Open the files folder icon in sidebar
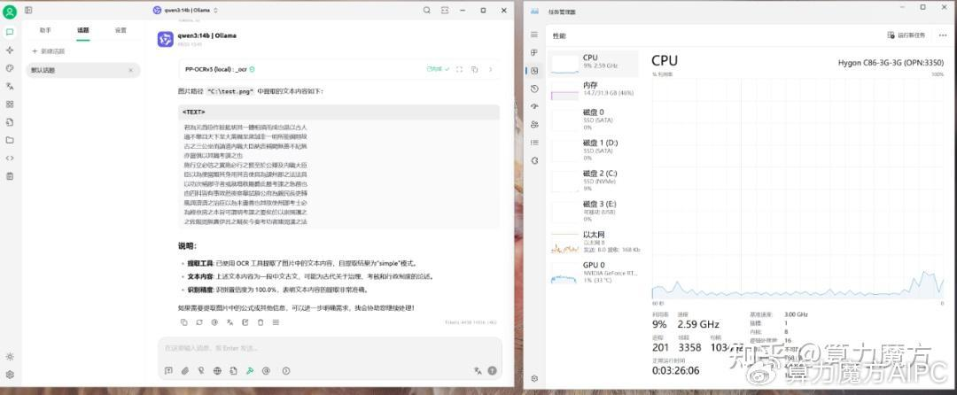Image resolution: width=957 pixels, height=395 pixels. click(10, 140)
